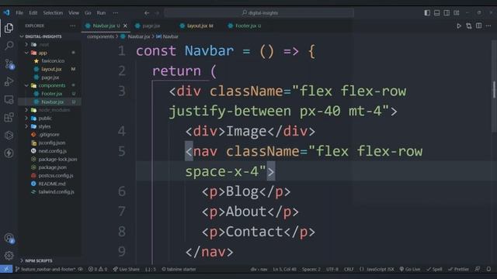The height and width of the screenshot is (279, 497).
Task: Toggle Spell checker in status bar
Action: click(x=434, y=269)
